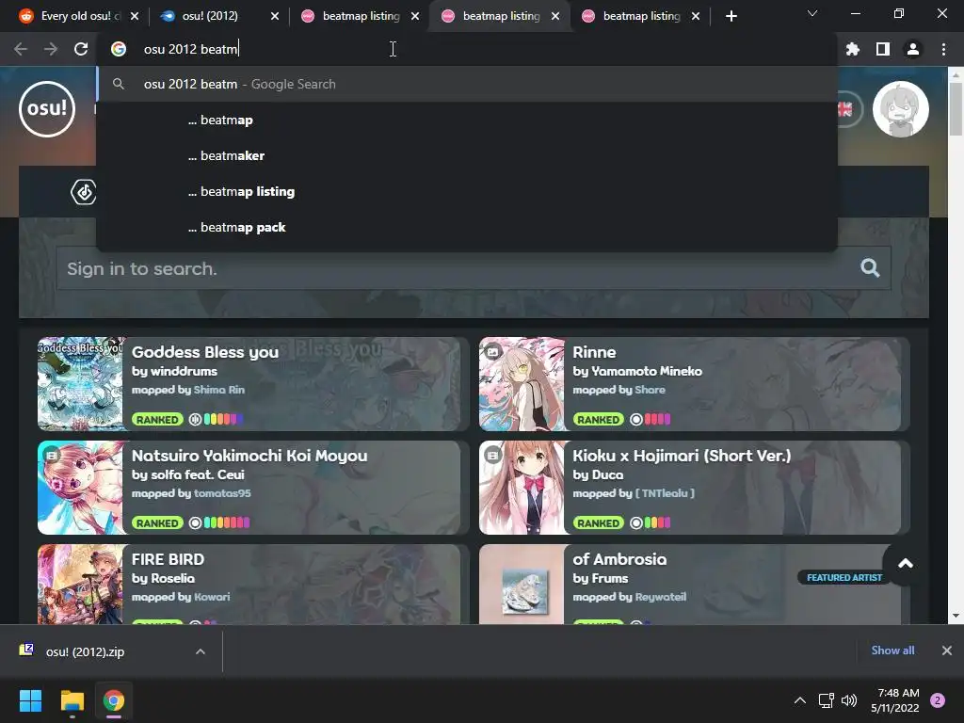Select the beatmaker suggestion
Viewport: 964px width, 723px height.
pyautogui.click(x=467, y=155)
